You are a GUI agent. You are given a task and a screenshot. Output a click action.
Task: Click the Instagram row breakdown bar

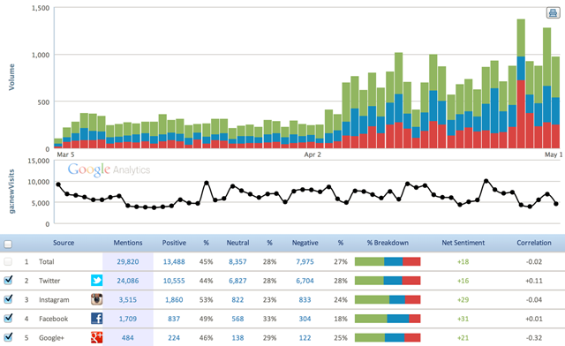point(388,299)
